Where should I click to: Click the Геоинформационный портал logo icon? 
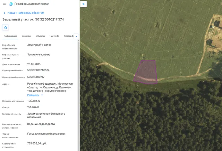coord(11,4)
